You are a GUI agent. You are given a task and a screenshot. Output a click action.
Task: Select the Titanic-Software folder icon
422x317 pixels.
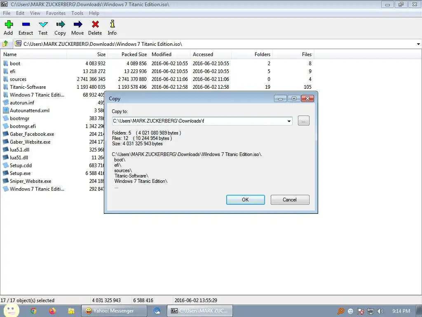6,87
